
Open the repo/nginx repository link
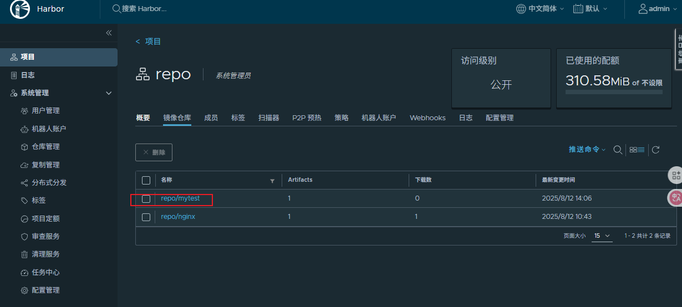coord(178,217)
